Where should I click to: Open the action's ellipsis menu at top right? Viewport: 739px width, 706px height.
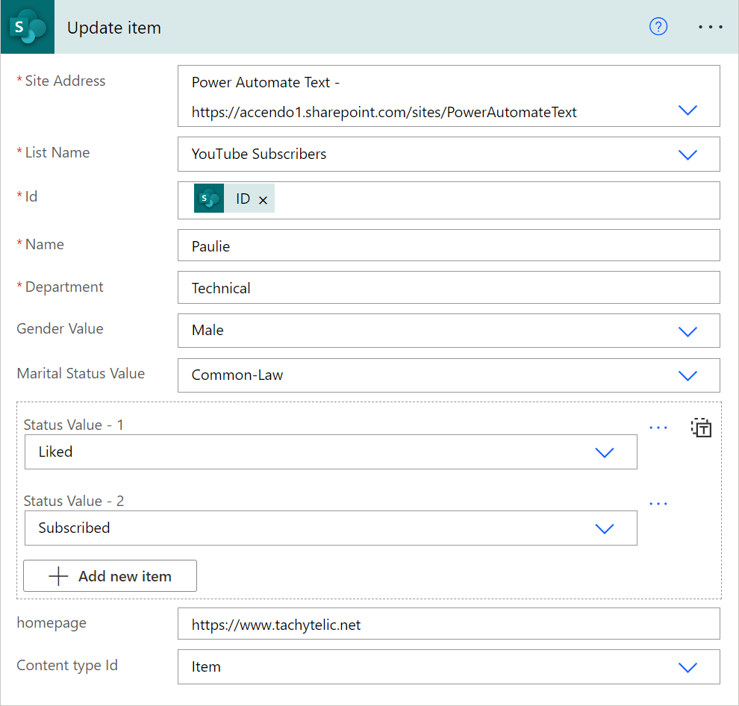(x=710, y=27)
